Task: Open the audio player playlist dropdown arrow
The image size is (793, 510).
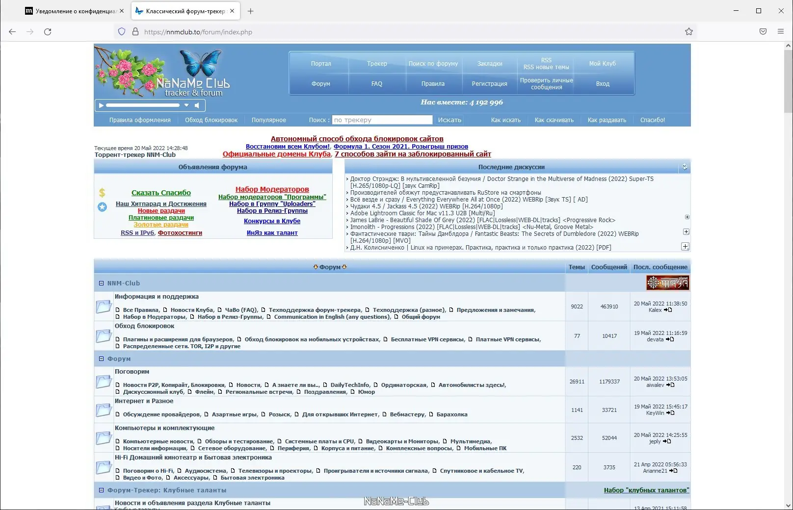Action: coord(186,105)
